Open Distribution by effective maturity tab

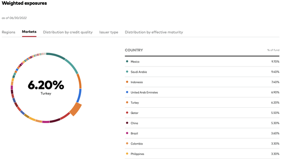[154, 32]
